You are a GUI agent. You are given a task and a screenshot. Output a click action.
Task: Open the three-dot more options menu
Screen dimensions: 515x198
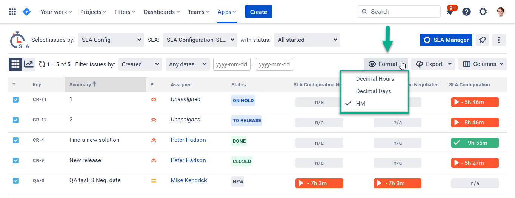click(x=499, y=40)
